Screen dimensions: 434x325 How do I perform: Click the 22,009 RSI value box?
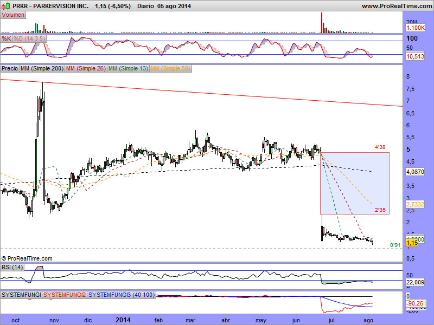click(415, 282)
